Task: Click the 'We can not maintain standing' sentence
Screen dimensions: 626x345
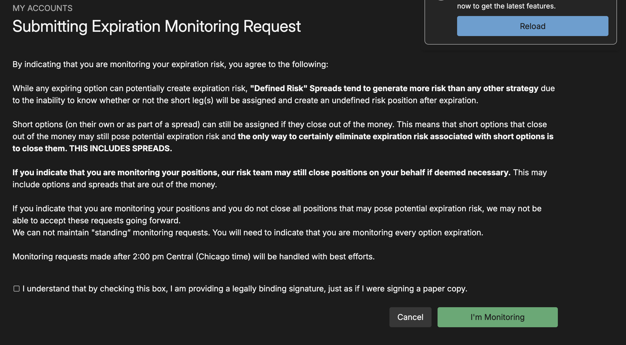Action: (x=248, y=233)
